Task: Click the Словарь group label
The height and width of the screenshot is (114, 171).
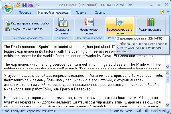Action: pyautogui.click(x=63, y=38)
